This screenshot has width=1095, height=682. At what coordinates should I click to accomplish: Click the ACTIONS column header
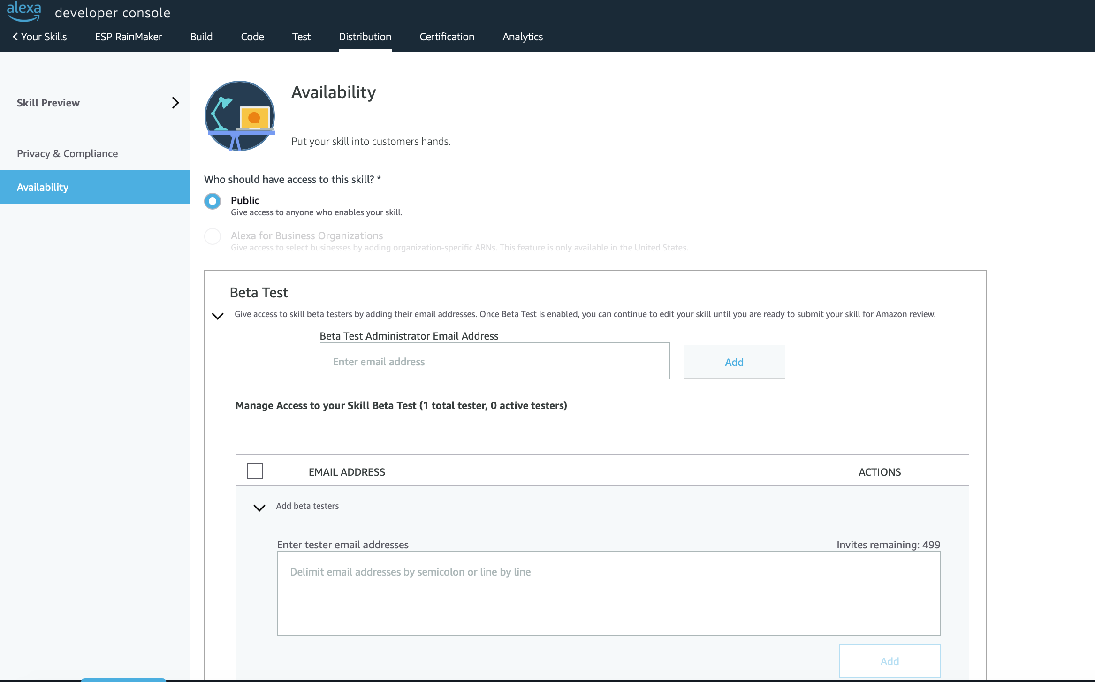tap(880, 472)
